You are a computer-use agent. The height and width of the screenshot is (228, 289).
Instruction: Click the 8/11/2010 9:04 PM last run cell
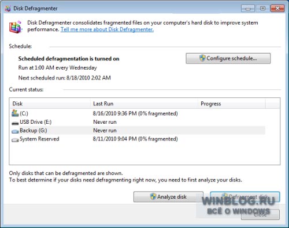[135, 139]
